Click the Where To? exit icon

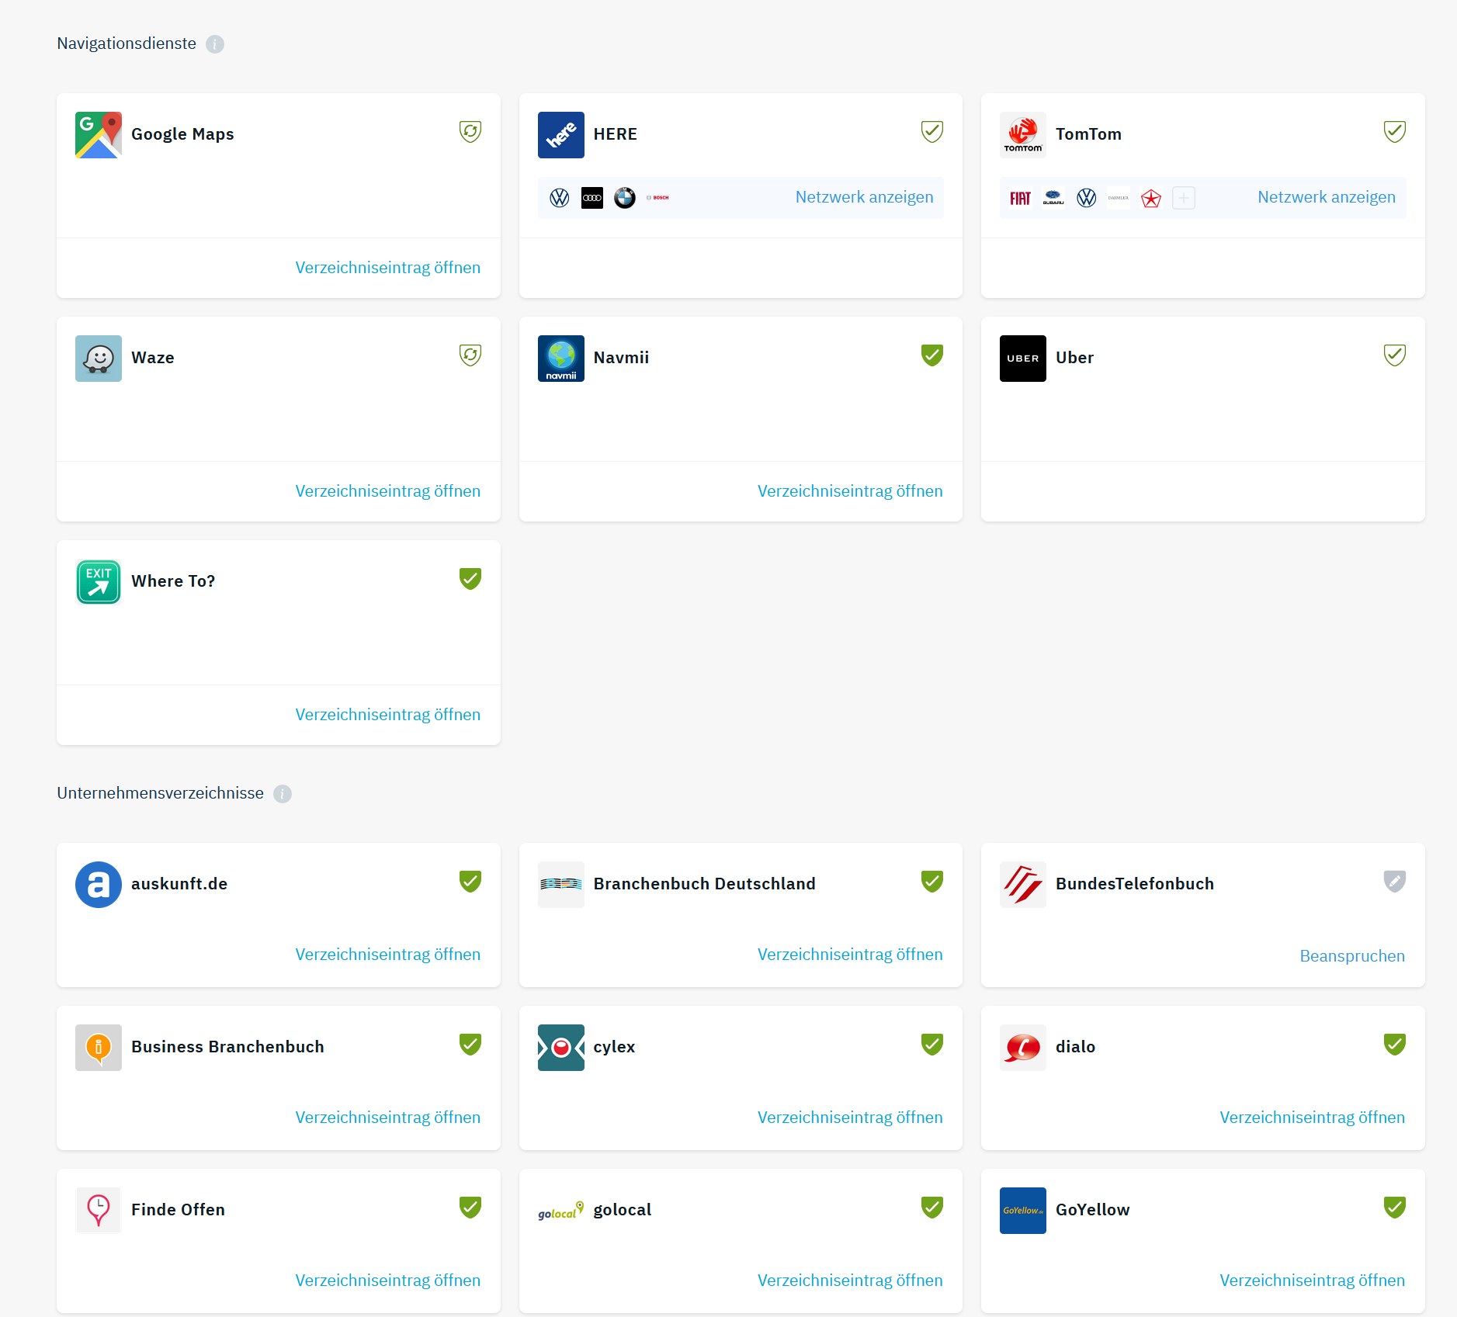pos(99,582)
